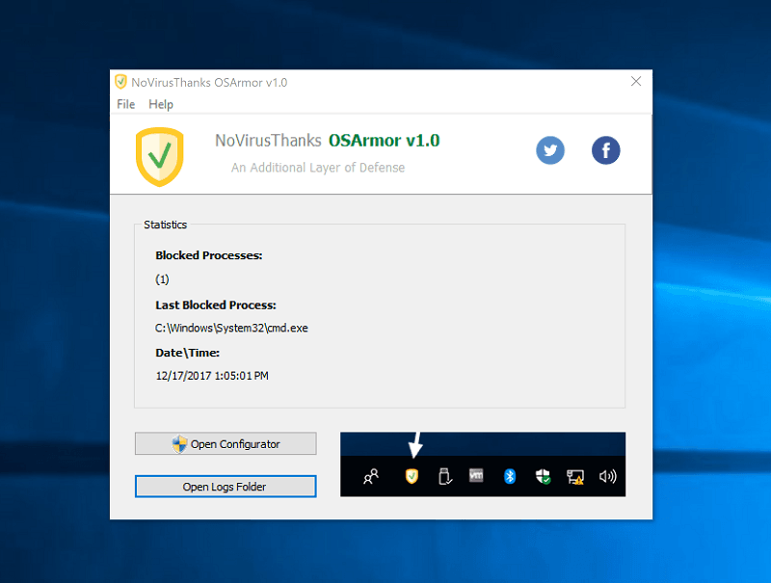Viewport: 771px width, 583px height.
Task: Click the small shield icon in title bar
Action: pos(120,82)
